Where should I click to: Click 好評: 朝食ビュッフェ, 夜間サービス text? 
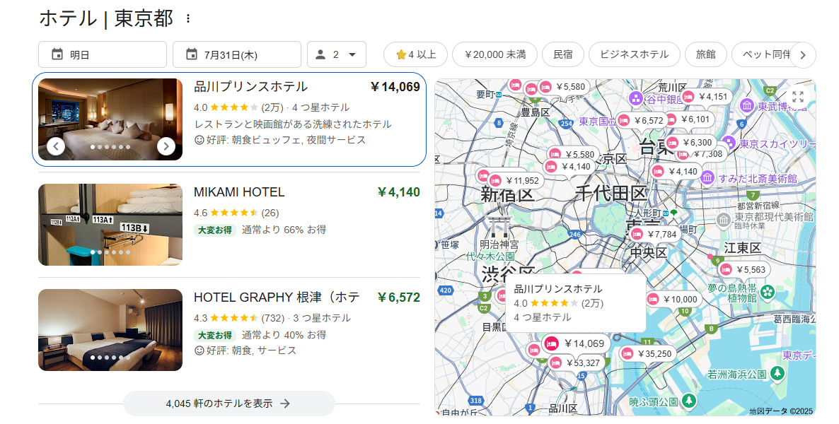tap(280, 140)
